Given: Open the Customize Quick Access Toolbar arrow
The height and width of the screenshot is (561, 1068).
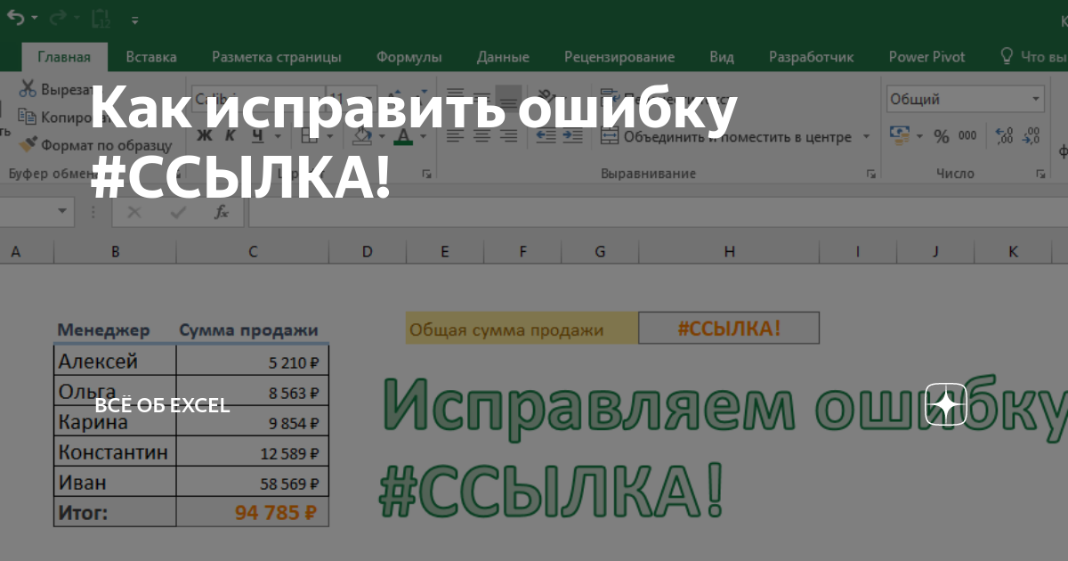Looking at the screenshot, I should click(134, 19).
